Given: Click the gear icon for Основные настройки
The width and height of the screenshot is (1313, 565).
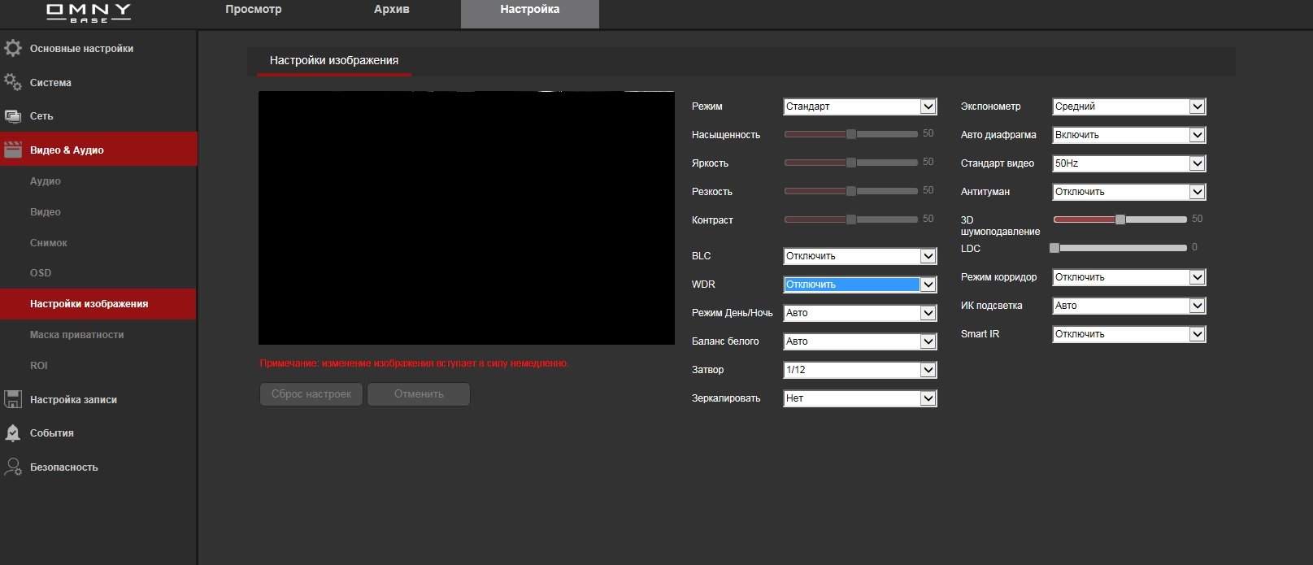Looking at the screenshot, I should click(13, 48).
